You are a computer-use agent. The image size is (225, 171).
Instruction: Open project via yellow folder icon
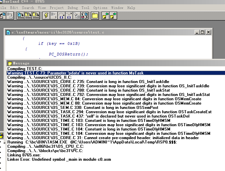pyautogui.click(x=95, y=16)
